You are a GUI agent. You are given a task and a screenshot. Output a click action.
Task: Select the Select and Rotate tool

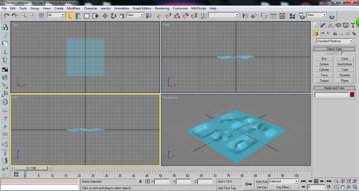[x=113, y=16]
